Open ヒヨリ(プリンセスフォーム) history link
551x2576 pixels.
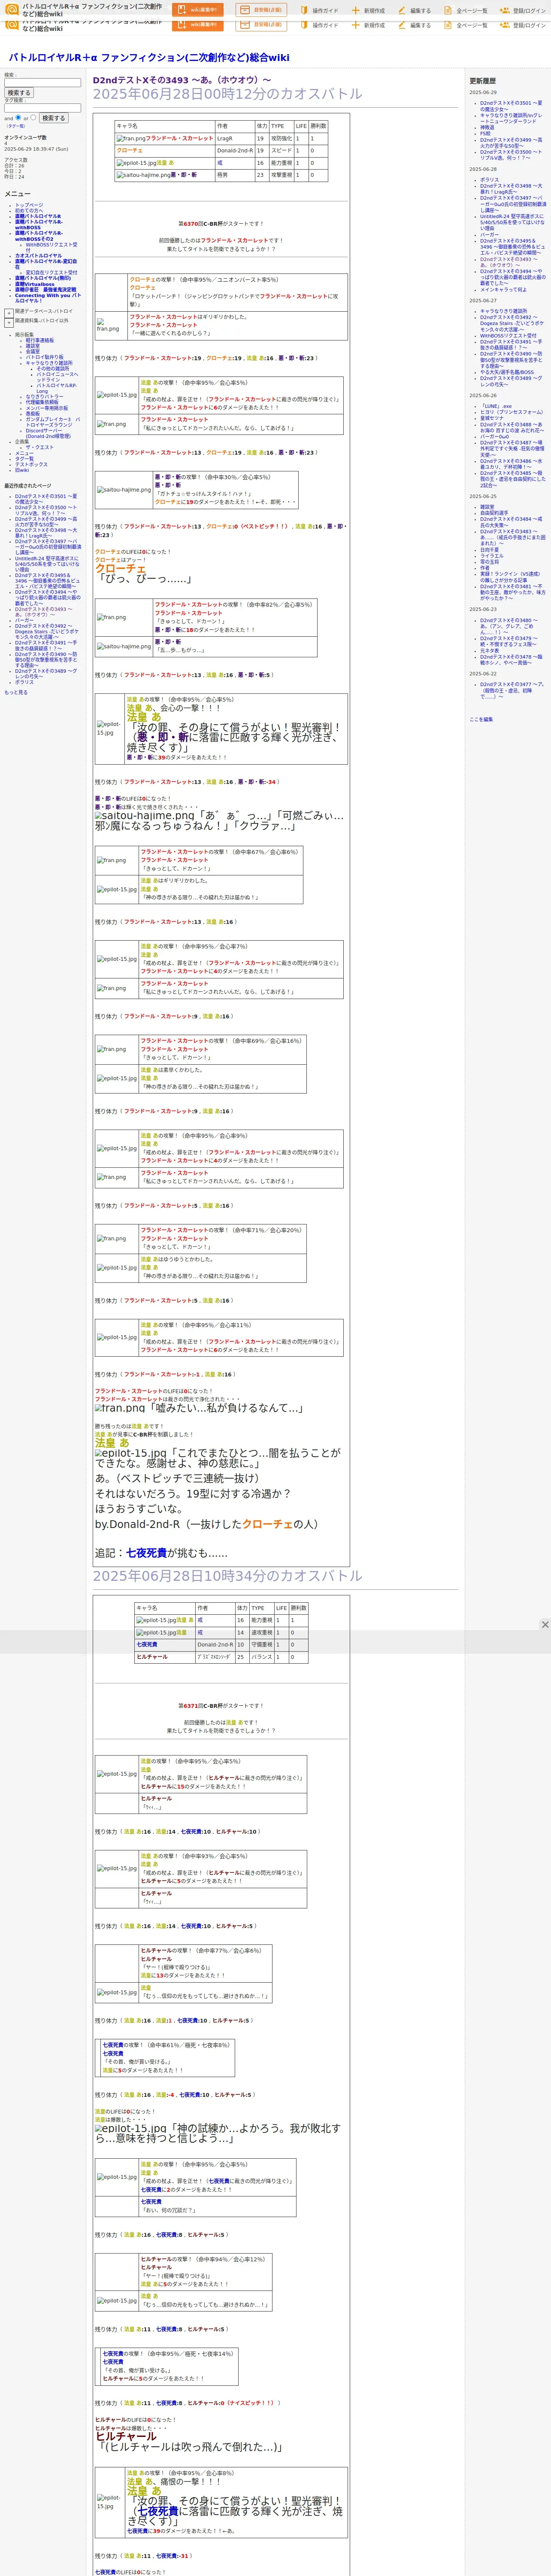(512, 412)
